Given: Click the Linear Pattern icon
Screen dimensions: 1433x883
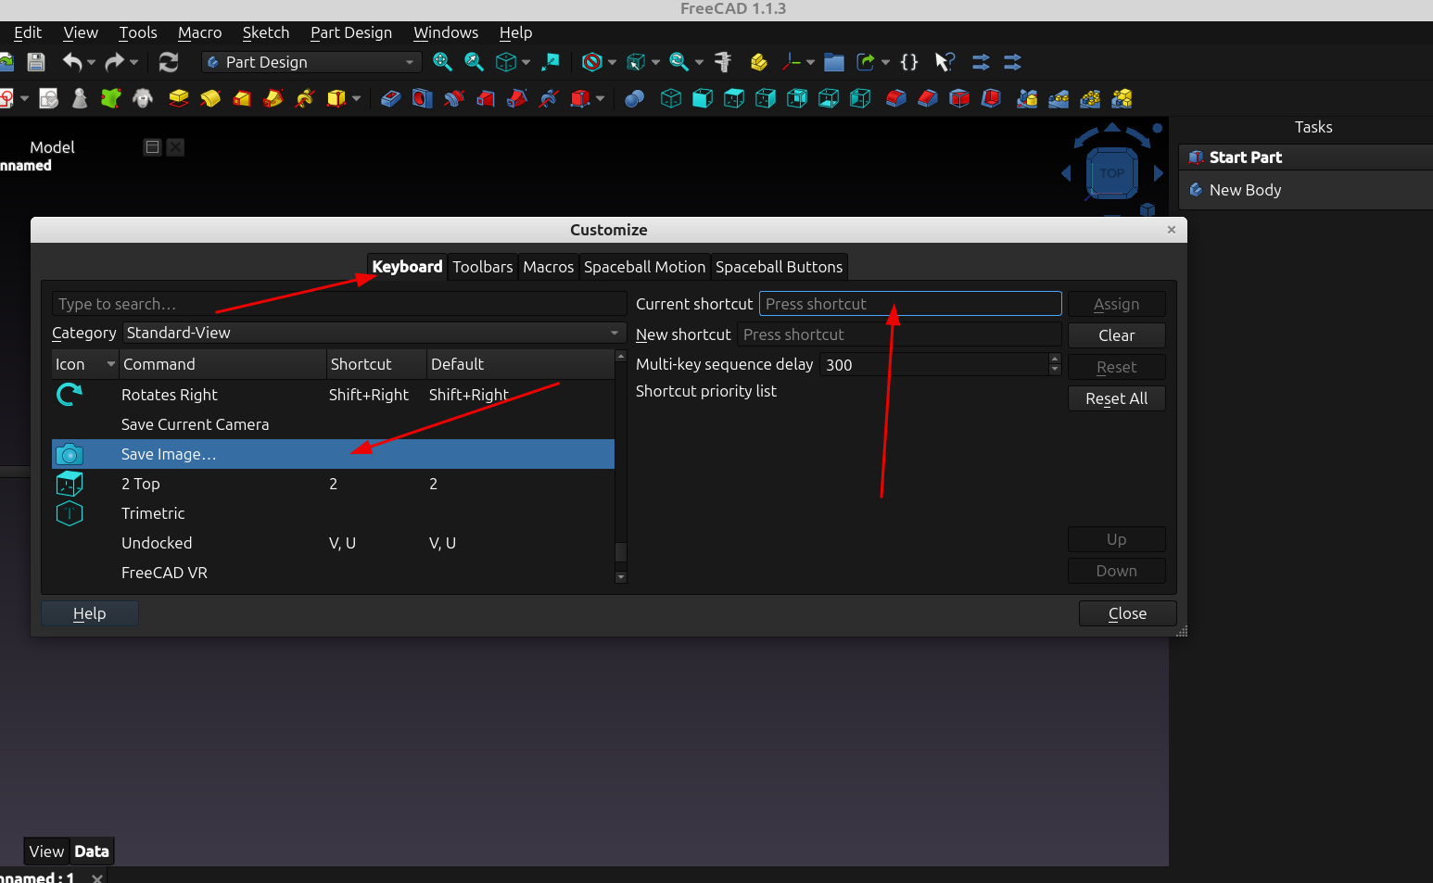Looking at the screenshot, I should pyautogui.click(x=1059, y=98).
